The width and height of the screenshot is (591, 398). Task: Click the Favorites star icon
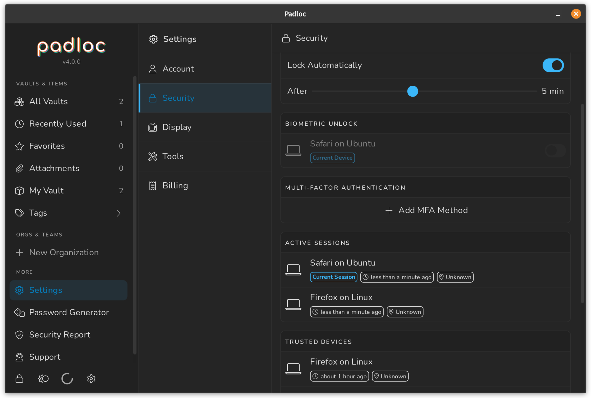coord(19,146)
